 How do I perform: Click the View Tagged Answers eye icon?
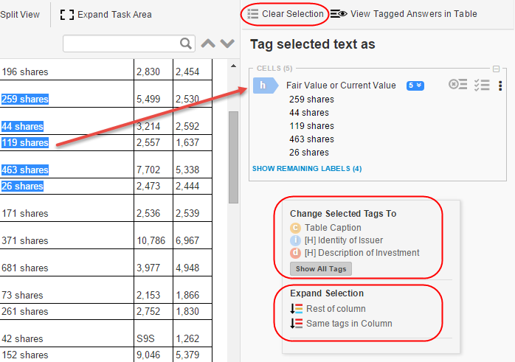tap(339, 14)
